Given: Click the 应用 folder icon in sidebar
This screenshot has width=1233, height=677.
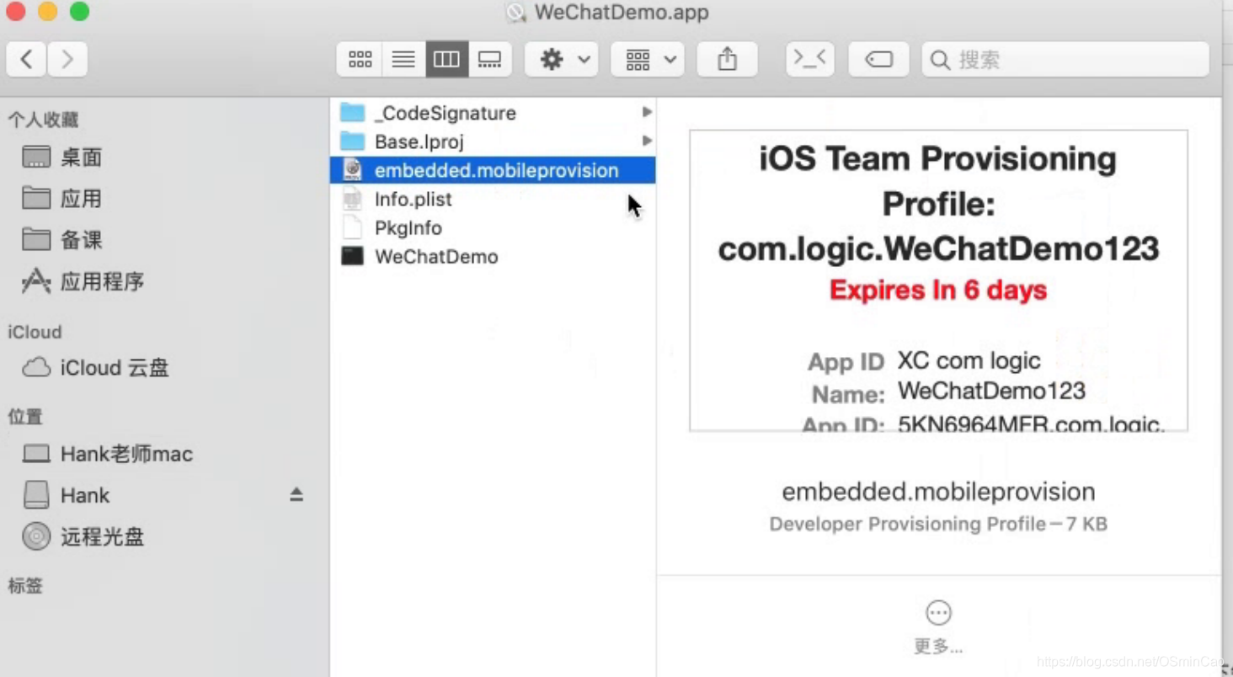Looking at the screenshot, I should pyautogui.click(x=36, y=198).
